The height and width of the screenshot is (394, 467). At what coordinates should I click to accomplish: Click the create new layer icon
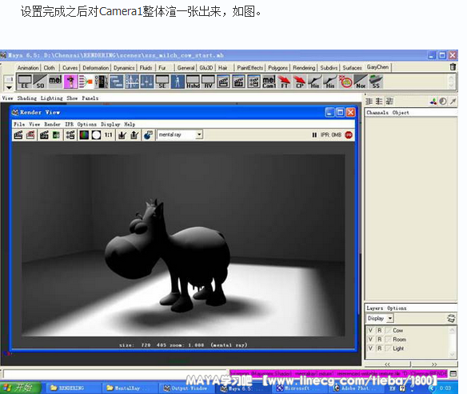(x=451, y=318)
